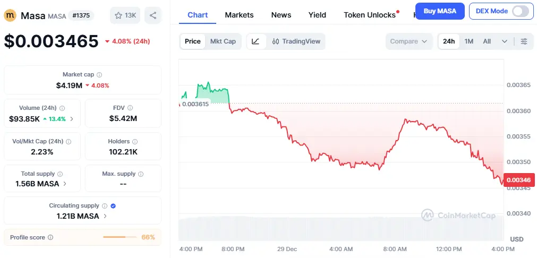Click info icon next to Holders
The width and height of the screenshot is (537, 258).
[135, 141]
